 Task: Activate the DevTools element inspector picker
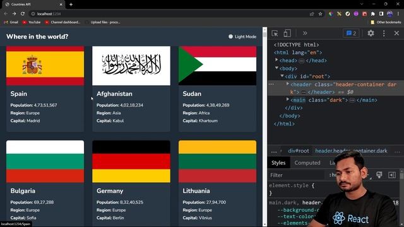coord(275,33)
